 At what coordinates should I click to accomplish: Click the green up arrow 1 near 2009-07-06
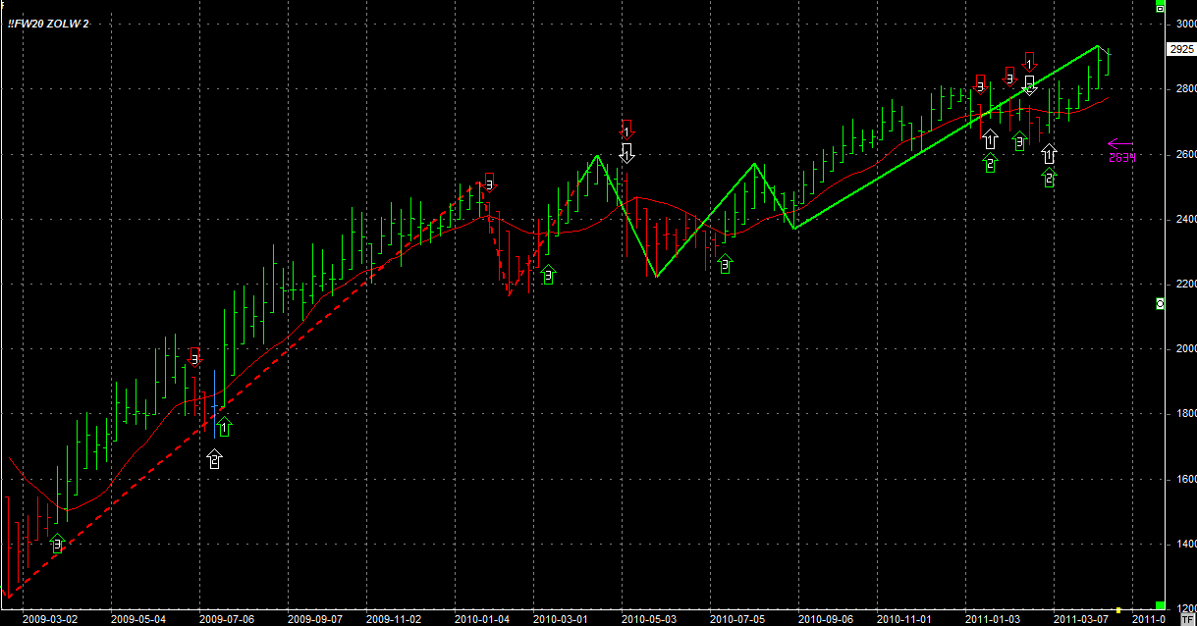pyautogui.click(x=224, y=427)
